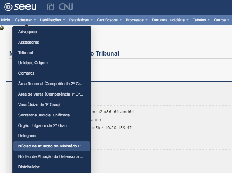Select Comarca in the Cadastrar list
Image resolution: width=232 pixels, height=173 pixels.
[x=26, y=73]
